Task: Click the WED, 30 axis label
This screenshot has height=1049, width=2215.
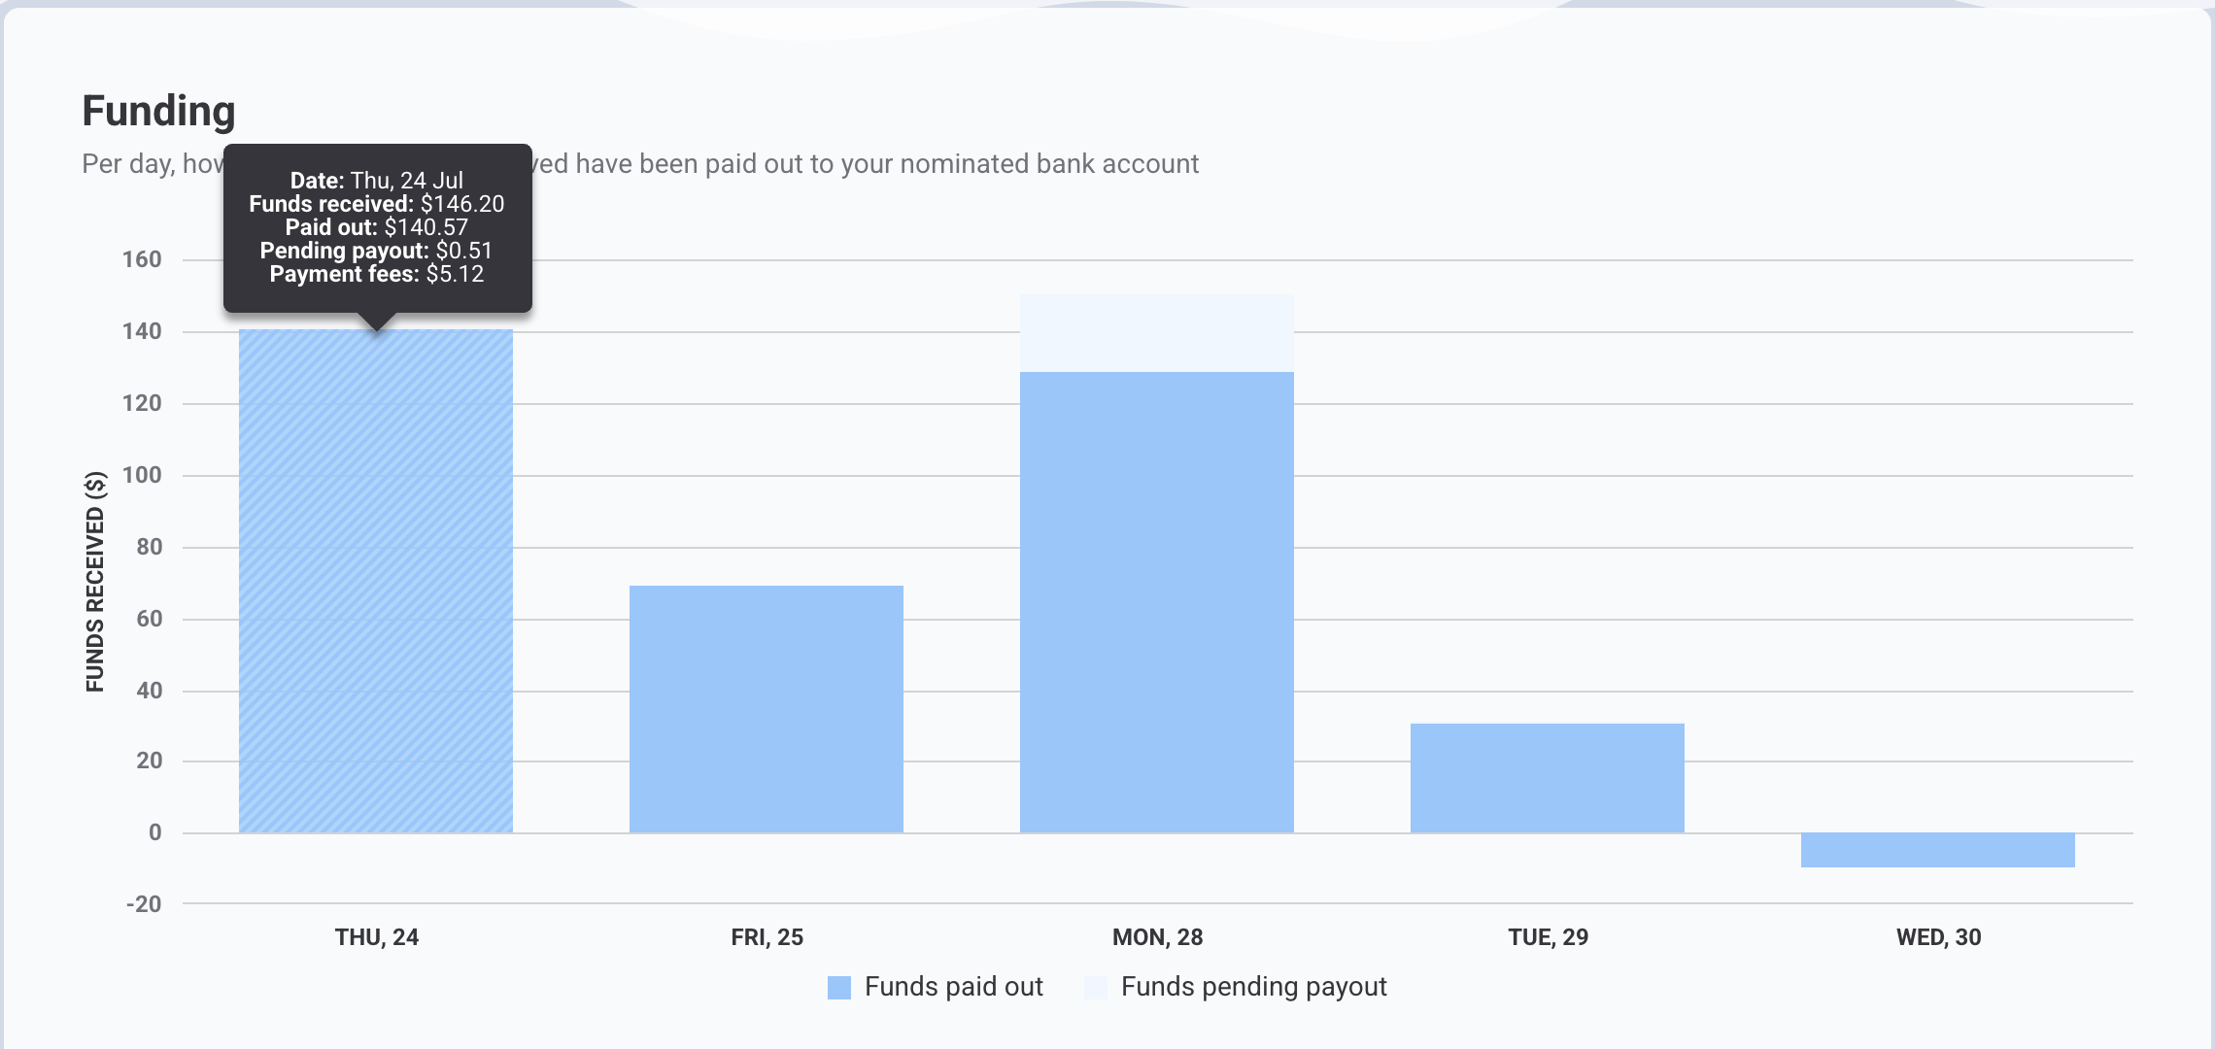Action: [1939, 937]
